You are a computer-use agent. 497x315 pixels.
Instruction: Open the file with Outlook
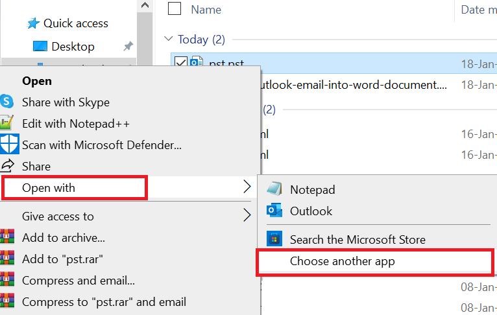pyautogui.click(x=311, y=211)
